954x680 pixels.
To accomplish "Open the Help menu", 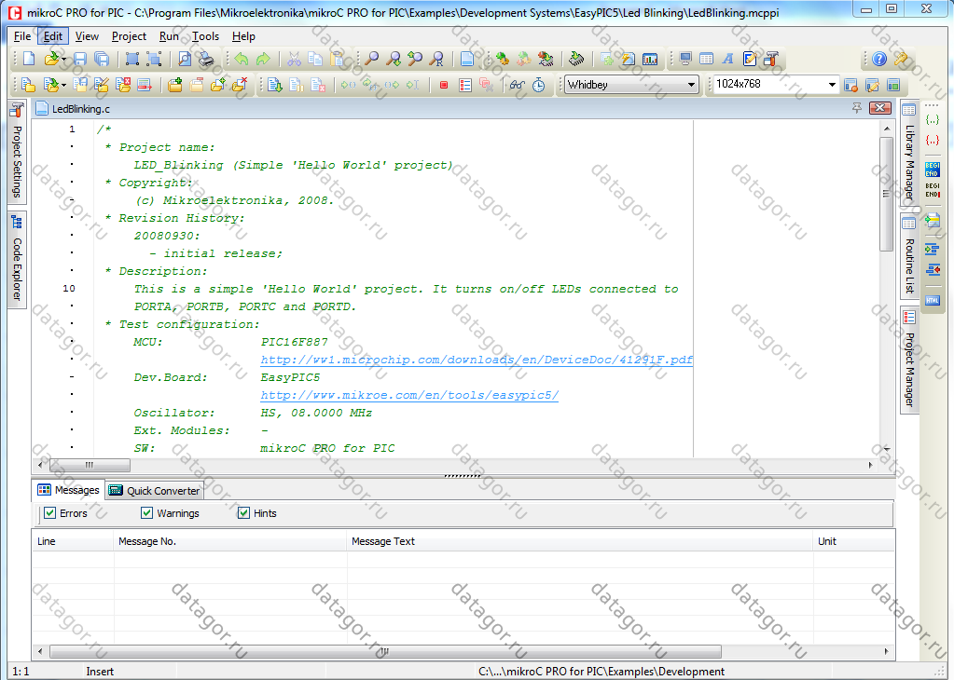I will click(x=244, y=36).
